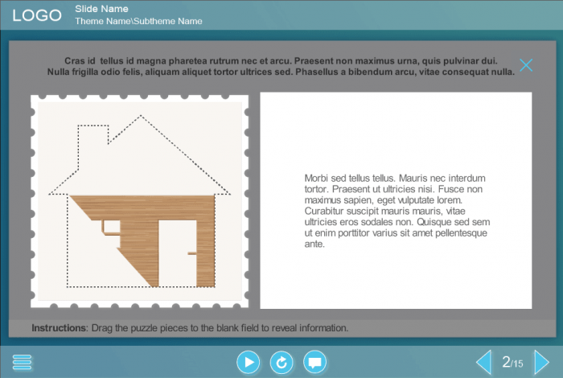Go to previous slide with left arrow
Image resolution: width=563 pixels, height=378 pixels.
[483, 363]
